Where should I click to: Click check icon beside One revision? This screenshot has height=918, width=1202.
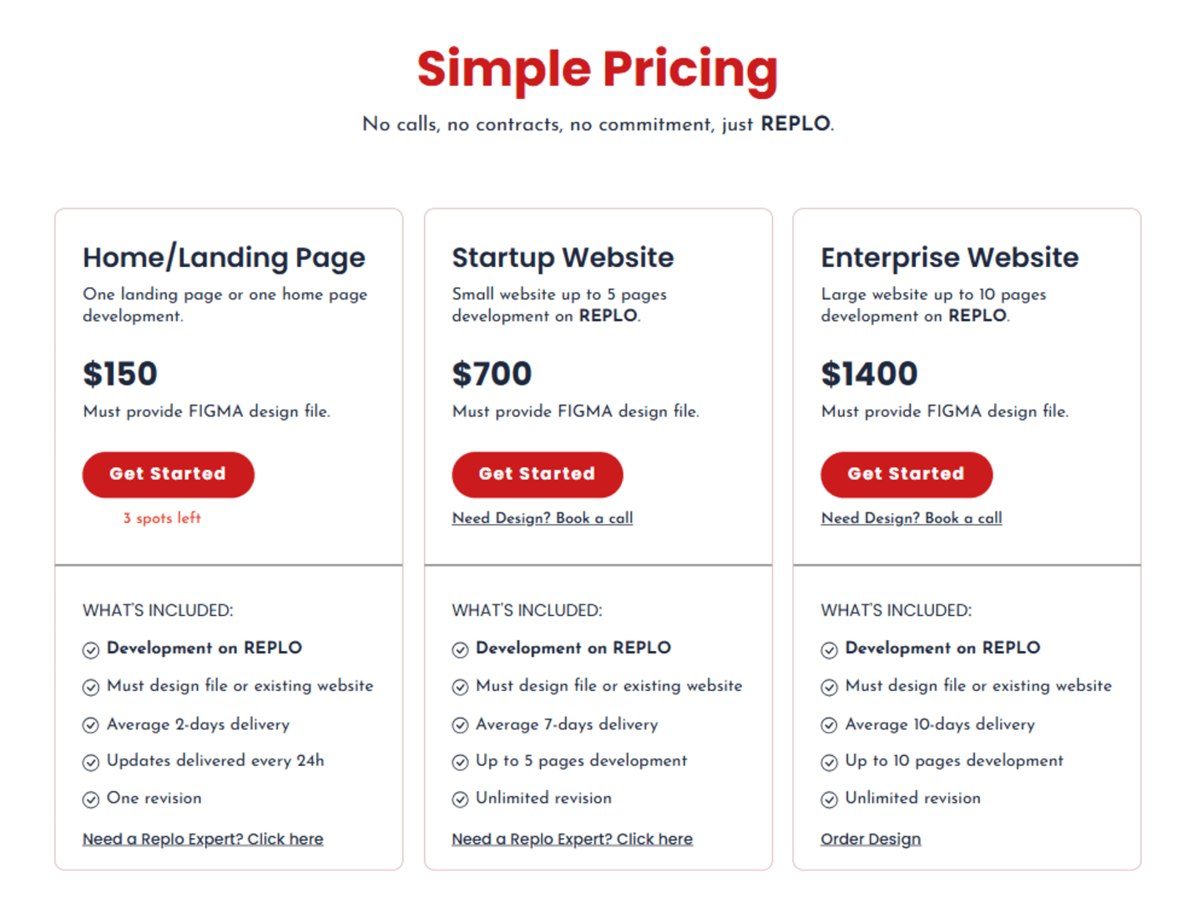[91, 799]
